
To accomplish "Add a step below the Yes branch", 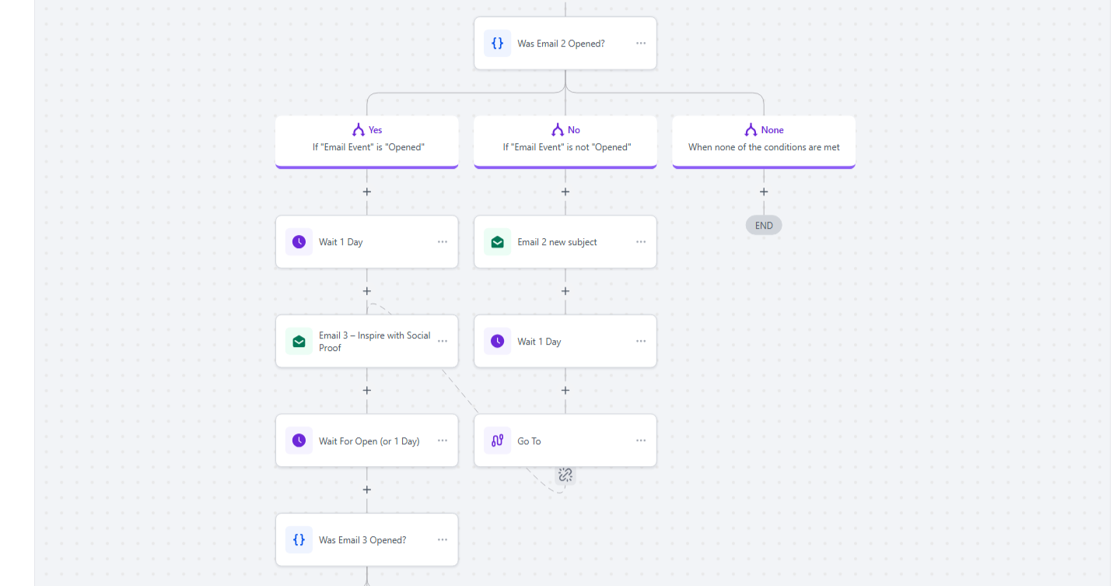I will tap(367, 191).
